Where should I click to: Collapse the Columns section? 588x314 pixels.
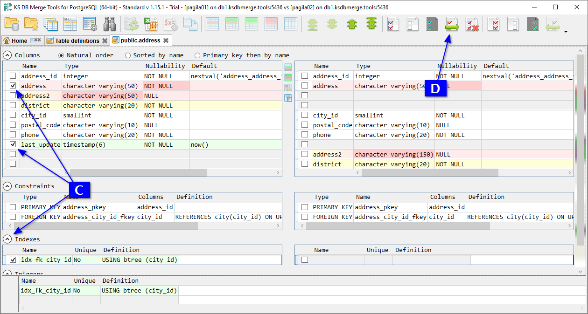pos(7,55)
